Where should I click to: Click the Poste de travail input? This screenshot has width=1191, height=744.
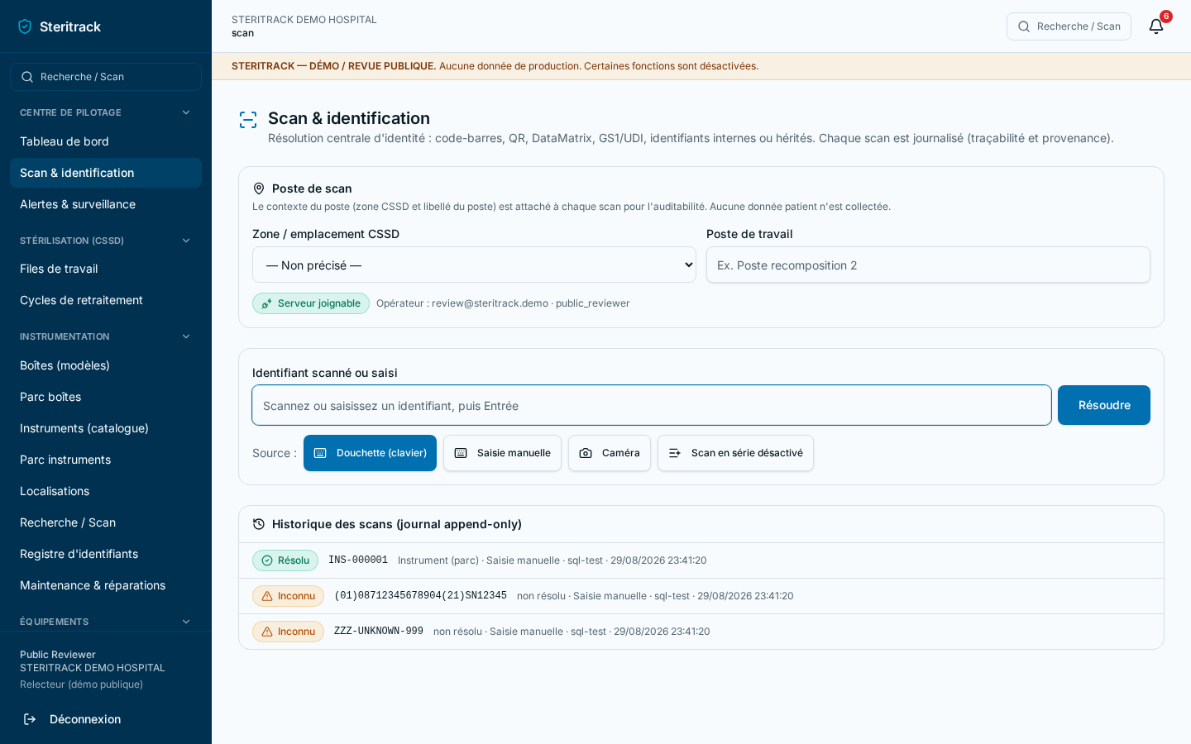click(928, 265)
